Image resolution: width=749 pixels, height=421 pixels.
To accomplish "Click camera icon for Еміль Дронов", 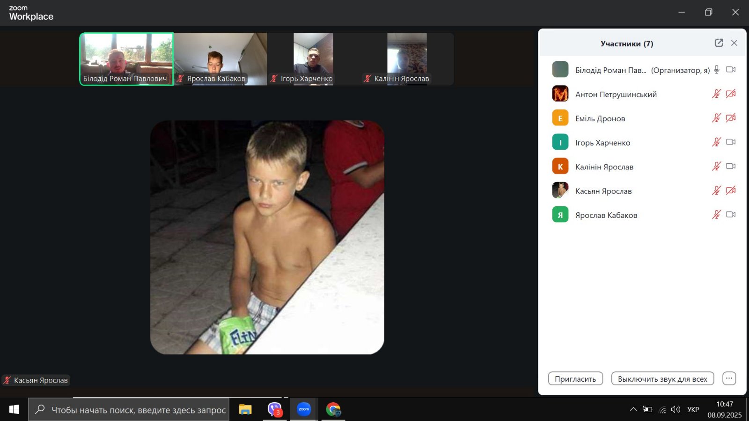I will pos(730,118).
